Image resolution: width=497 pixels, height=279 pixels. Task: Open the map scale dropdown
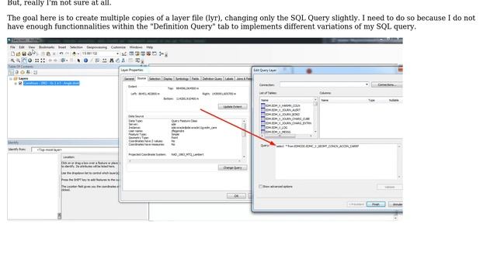point(117,53)
